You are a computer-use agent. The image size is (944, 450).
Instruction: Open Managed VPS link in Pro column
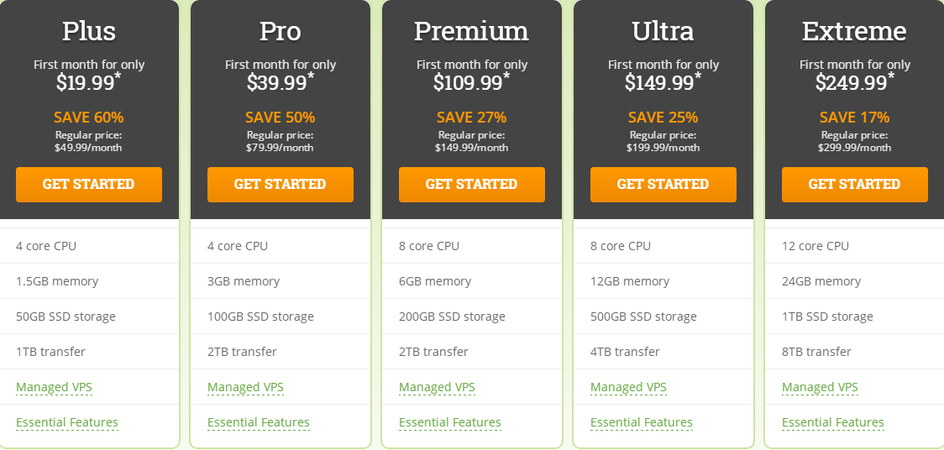245,387
